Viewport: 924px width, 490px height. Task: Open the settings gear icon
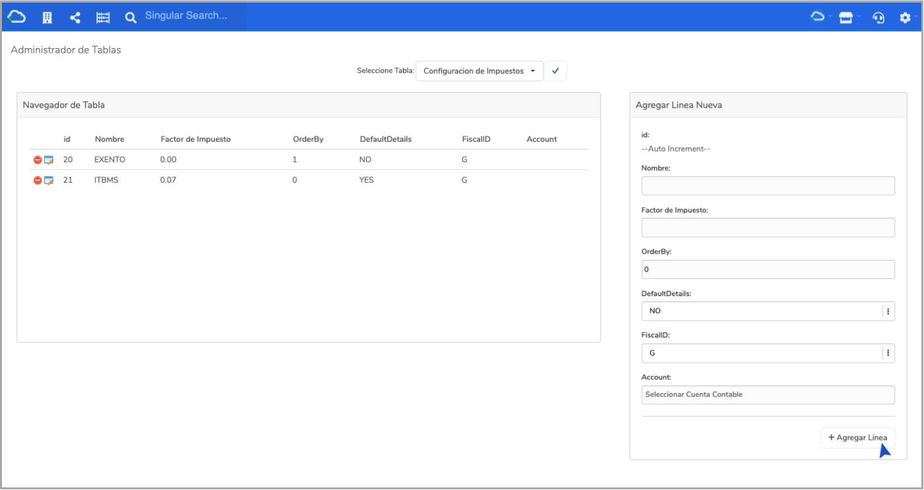click(905, 18)
